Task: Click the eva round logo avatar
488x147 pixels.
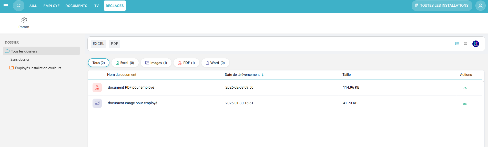Action: 475,44
